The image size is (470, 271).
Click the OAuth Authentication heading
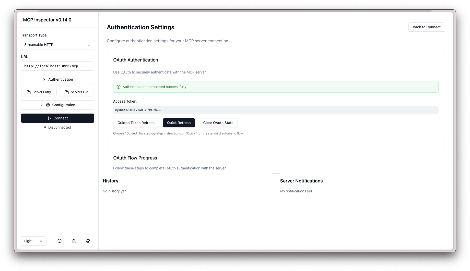click(136, 60)
